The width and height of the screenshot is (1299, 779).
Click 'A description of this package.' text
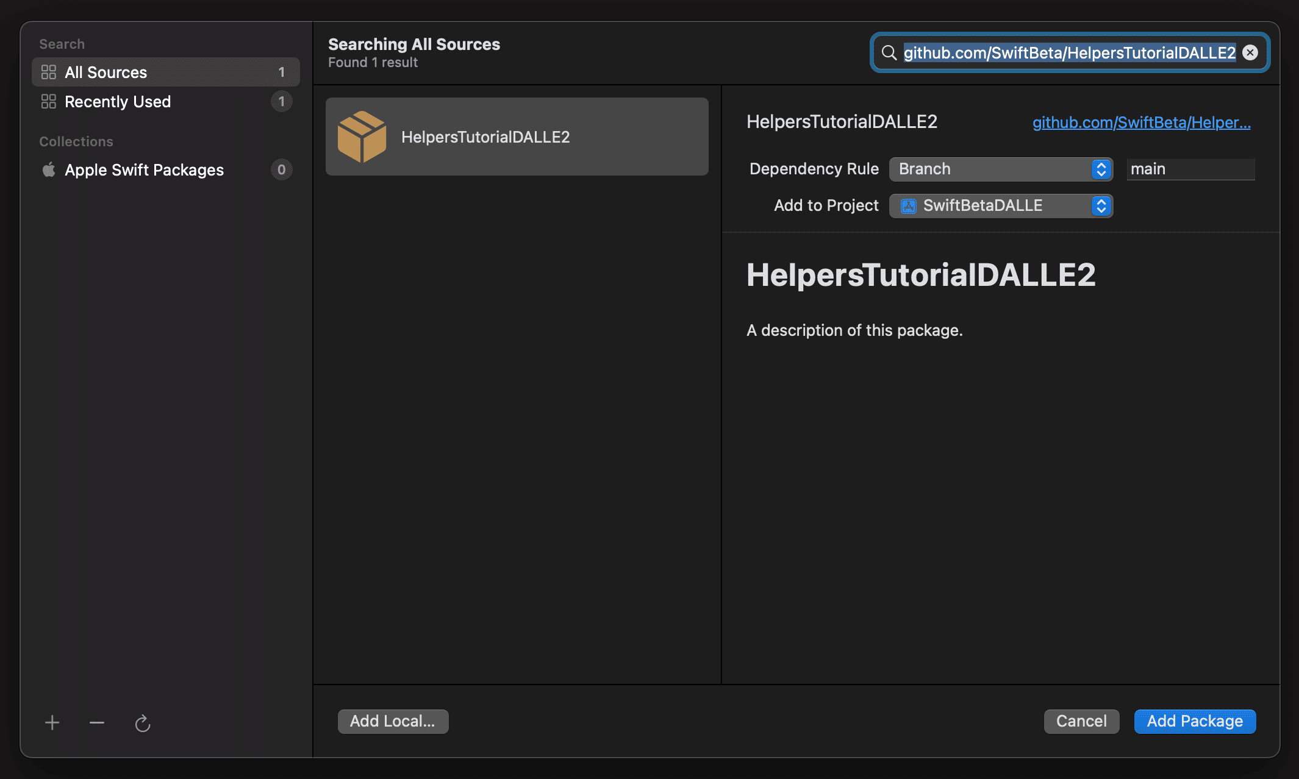854,330
